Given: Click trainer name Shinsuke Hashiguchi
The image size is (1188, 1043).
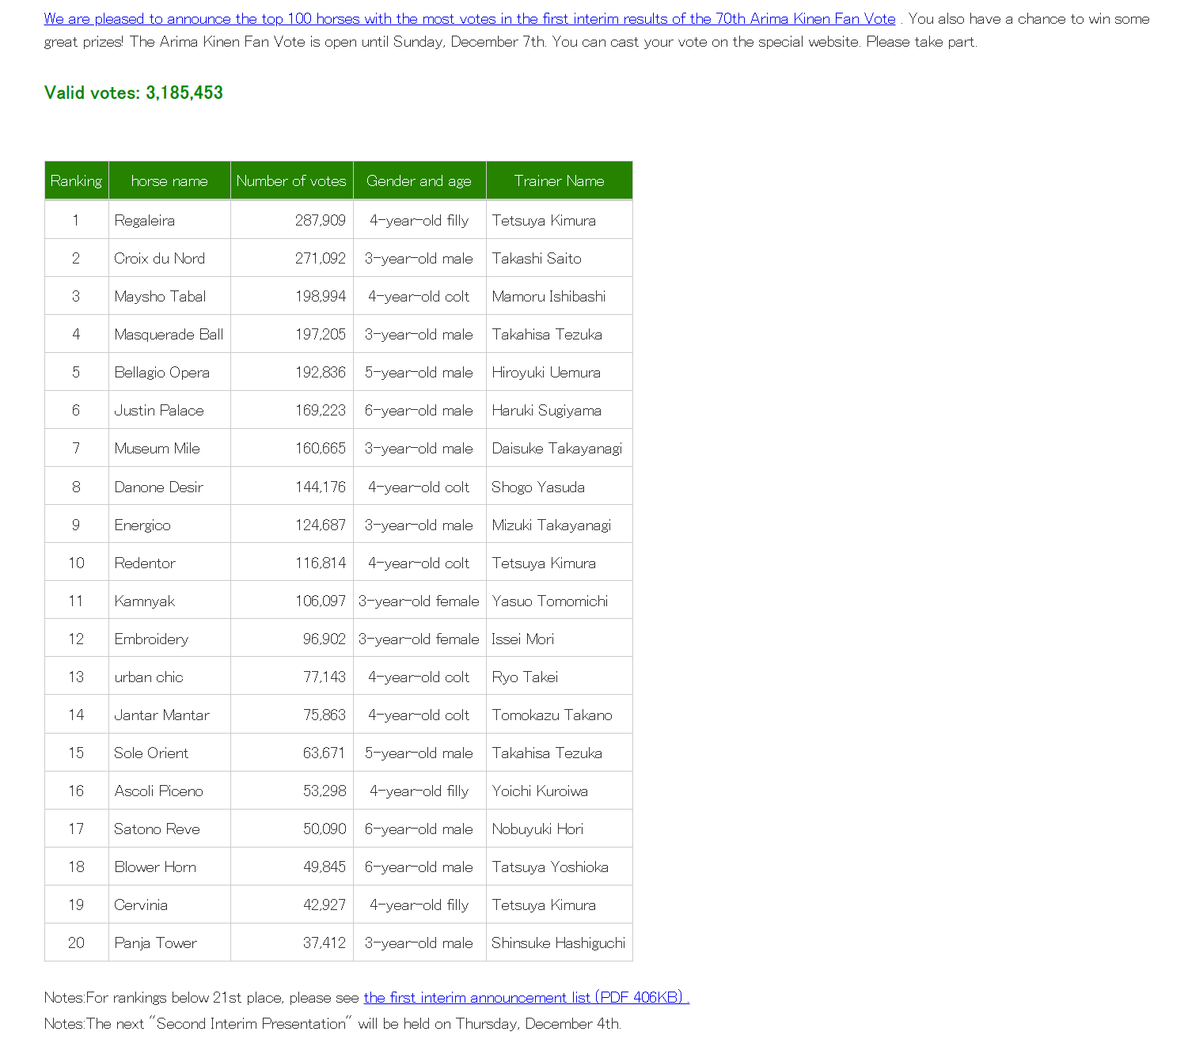Looking at the screenshot, I should 559,942.
